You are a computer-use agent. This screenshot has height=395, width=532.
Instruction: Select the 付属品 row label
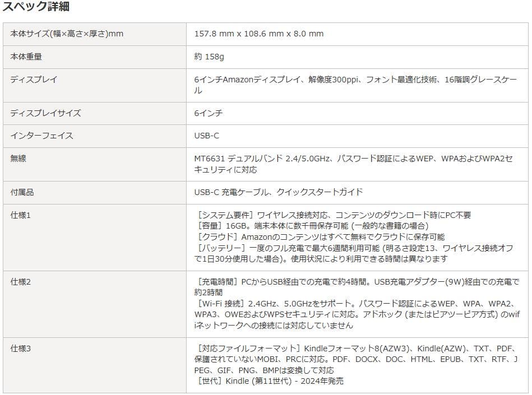tap(21, 192)
